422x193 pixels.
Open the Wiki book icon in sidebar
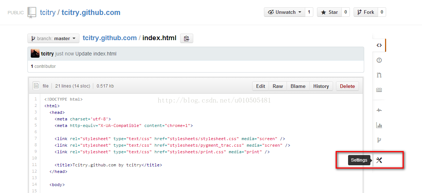(379, 90)
